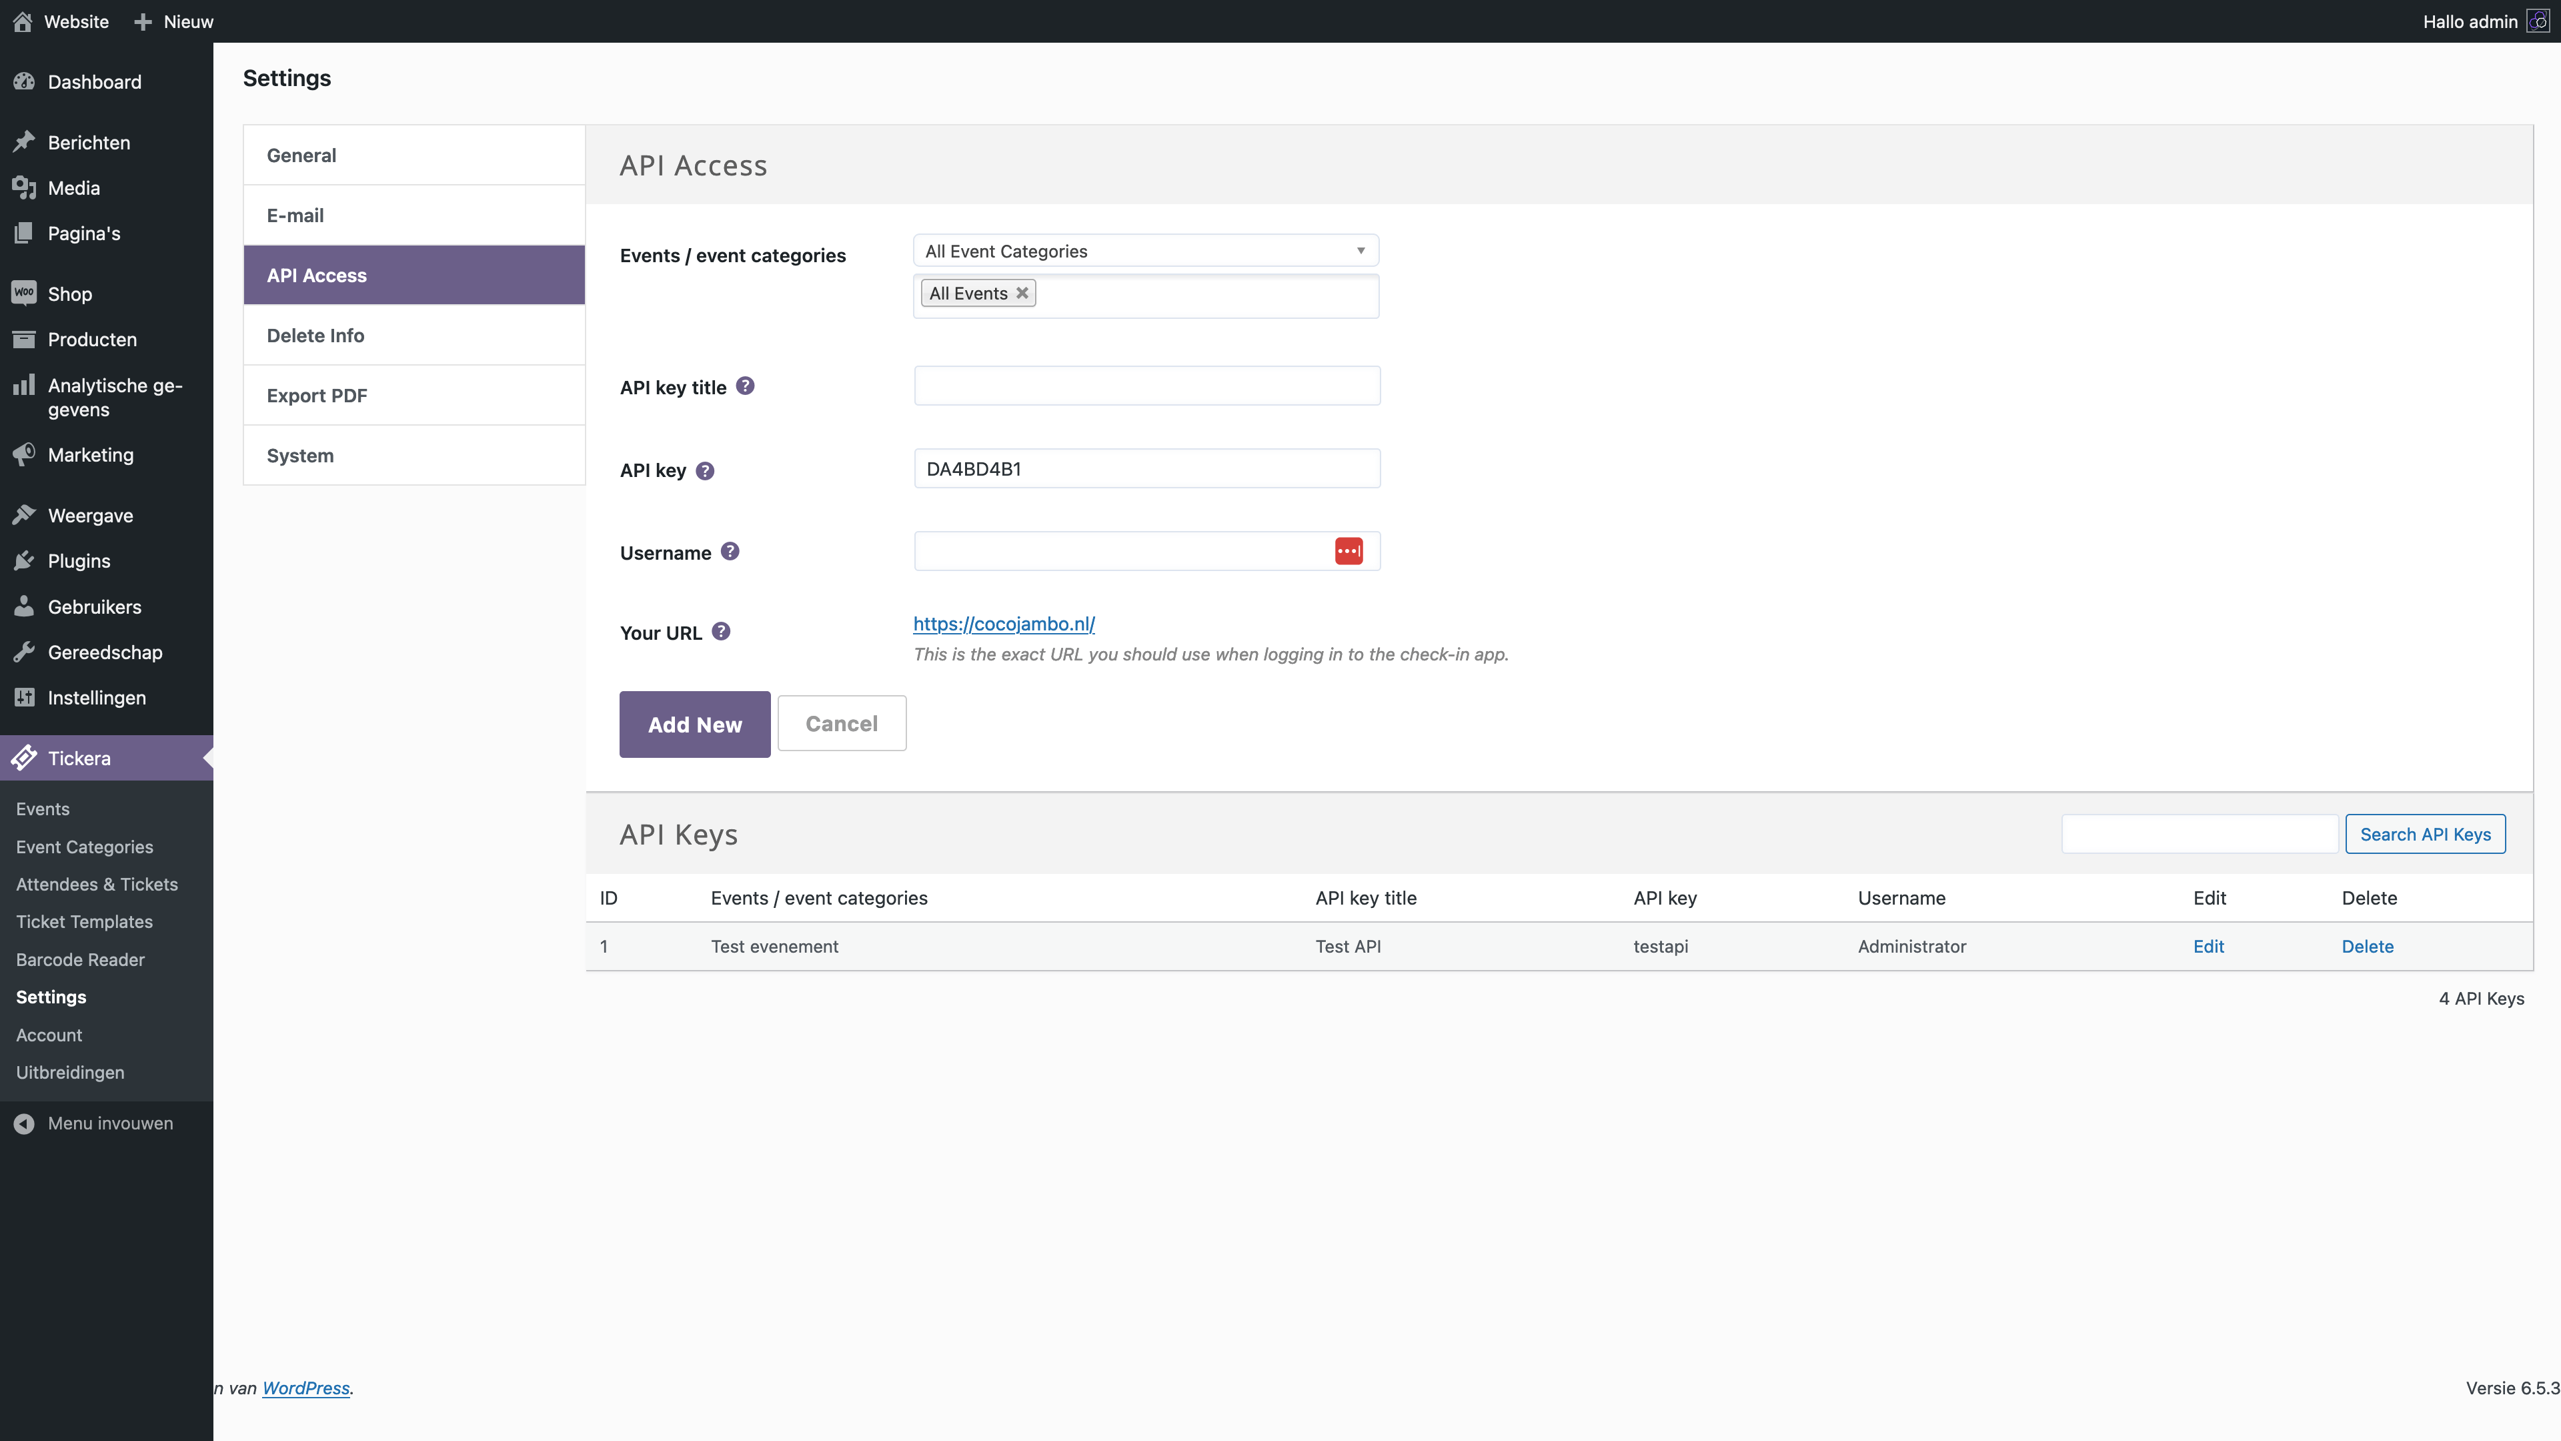This screenshot has height=1441, width=2561.
Task: Click the testapi key cell
Action: [1660, 947]
